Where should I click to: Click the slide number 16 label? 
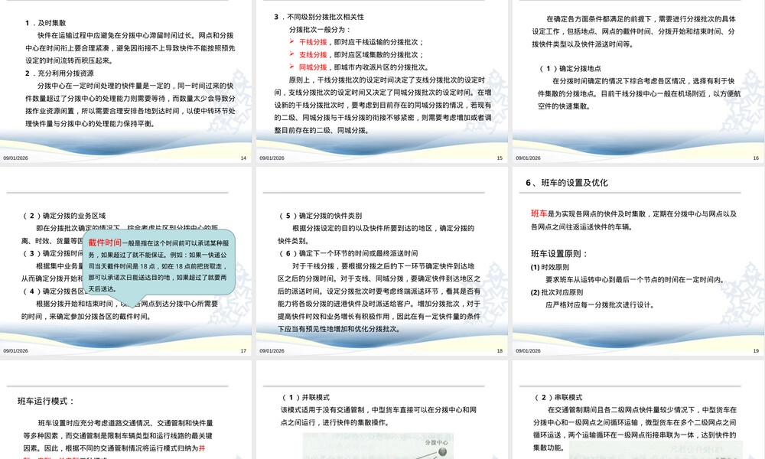[x=756, y=158]
